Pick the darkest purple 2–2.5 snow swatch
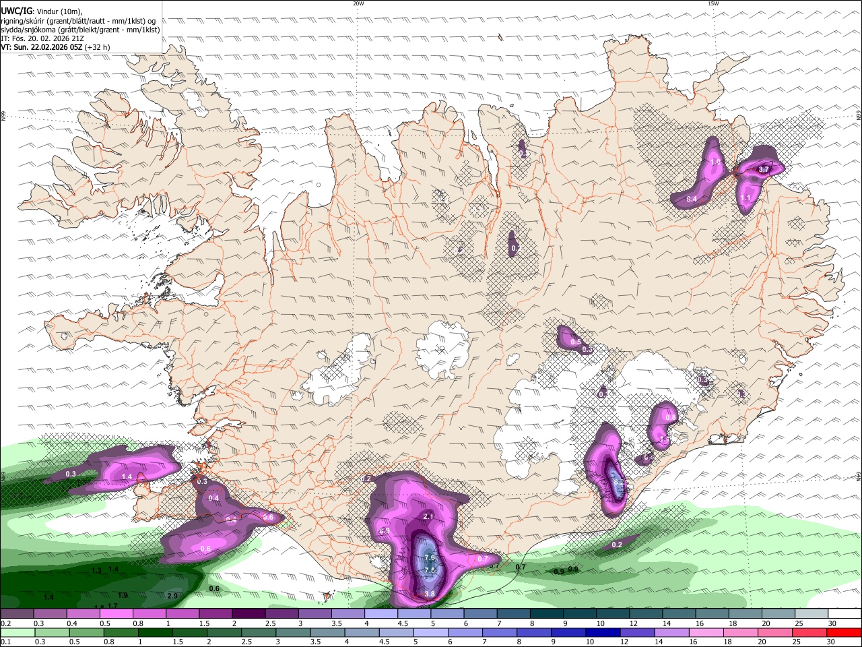The width and height of the screenshot is (862, 647). [248, 614]
